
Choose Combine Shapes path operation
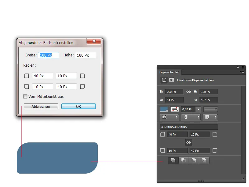pyautogui.click(x=173, y=161)
